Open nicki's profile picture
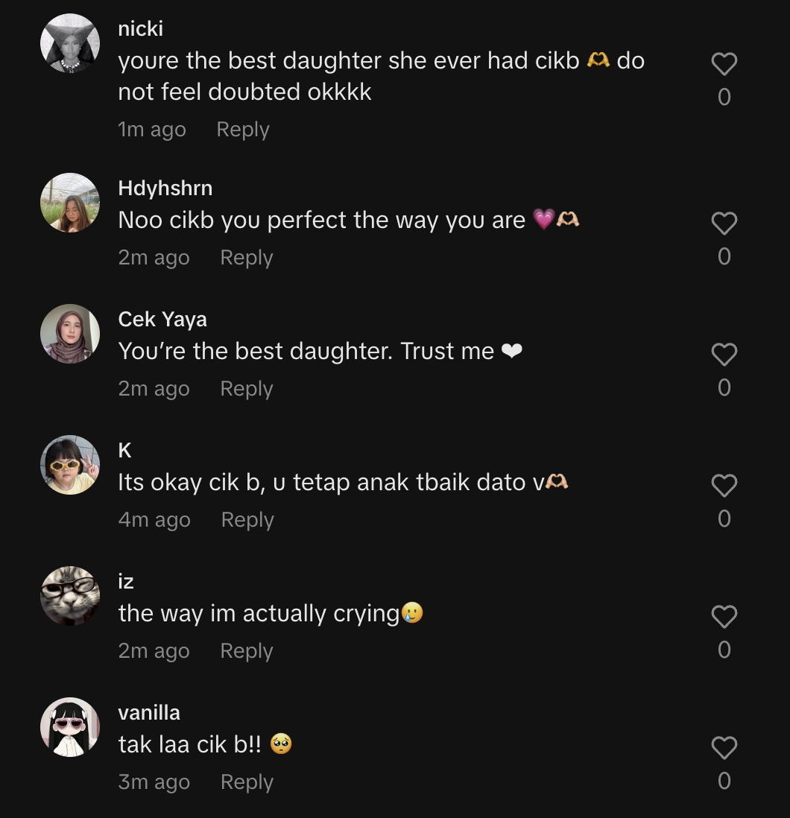Image resolution: width=790 pixels, height=818 pixels. click(x=70, y=44)
